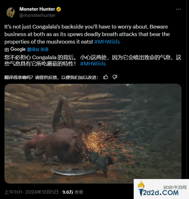
Task: Open the Monster Hunter account name
Action: [x=37, y=9]
